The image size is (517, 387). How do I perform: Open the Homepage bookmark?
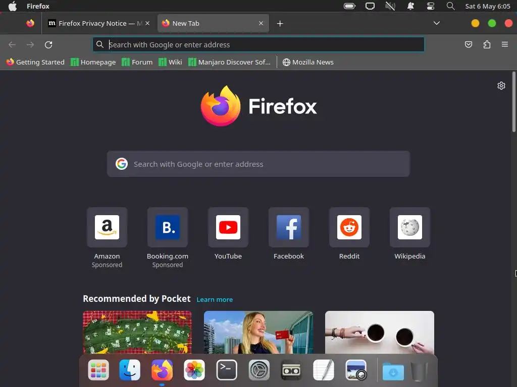coord(93,62)
